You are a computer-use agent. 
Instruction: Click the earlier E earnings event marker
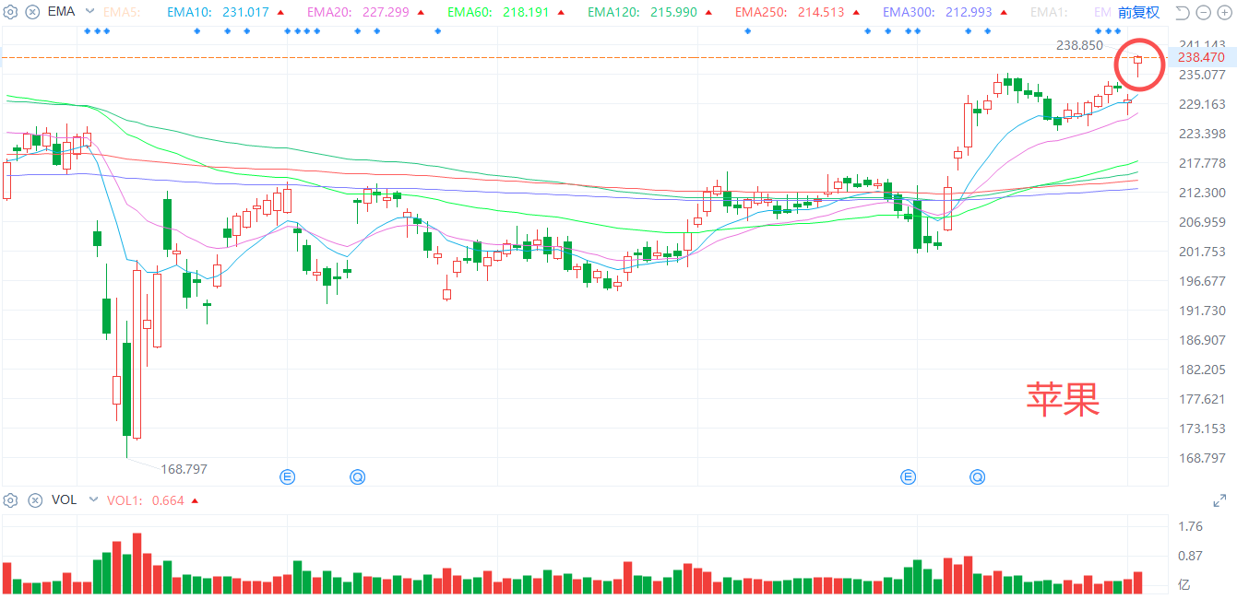288,476
